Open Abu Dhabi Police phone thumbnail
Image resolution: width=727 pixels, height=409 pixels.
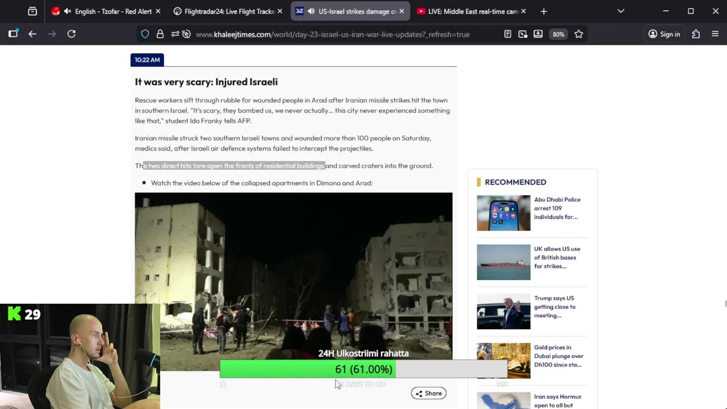[x=503, y=213]
